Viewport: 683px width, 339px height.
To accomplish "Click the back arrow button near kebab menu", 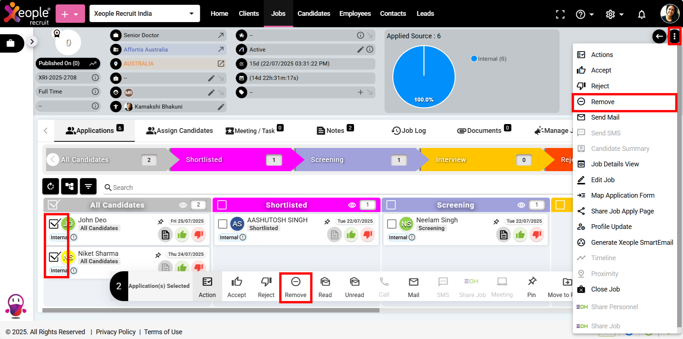I will (x=659, y=36).
